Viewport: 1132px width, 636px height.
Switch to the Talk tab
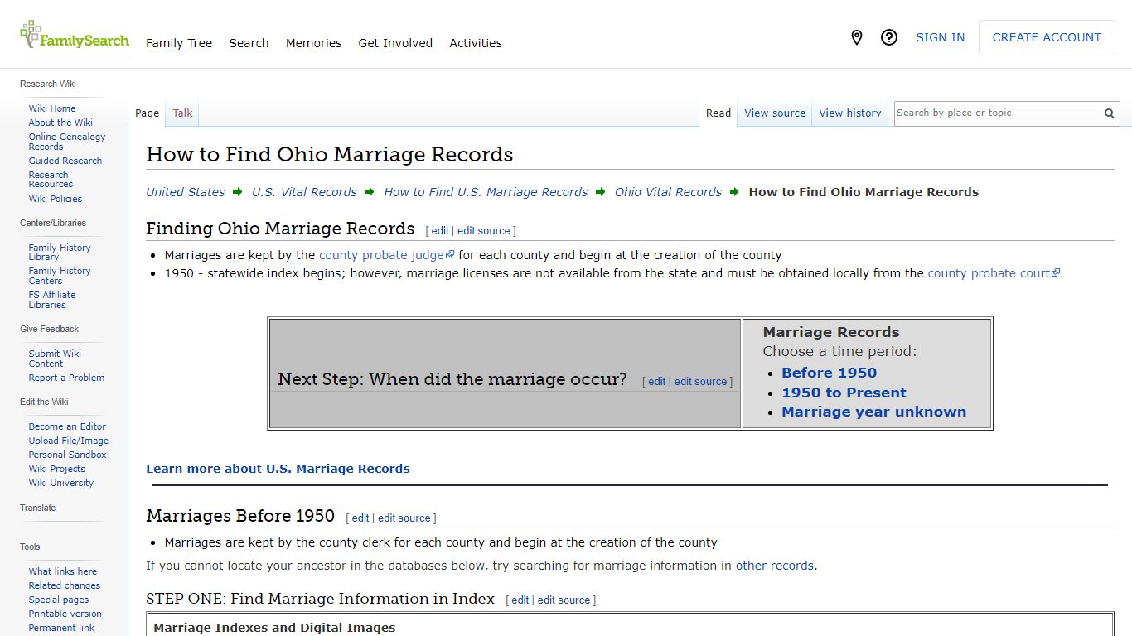pos(182,113)
